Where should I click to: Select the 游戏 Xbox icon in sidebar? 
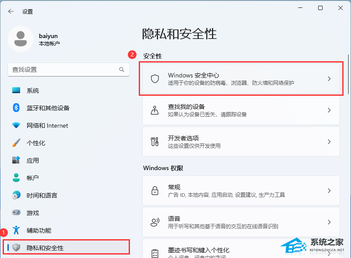17,213
